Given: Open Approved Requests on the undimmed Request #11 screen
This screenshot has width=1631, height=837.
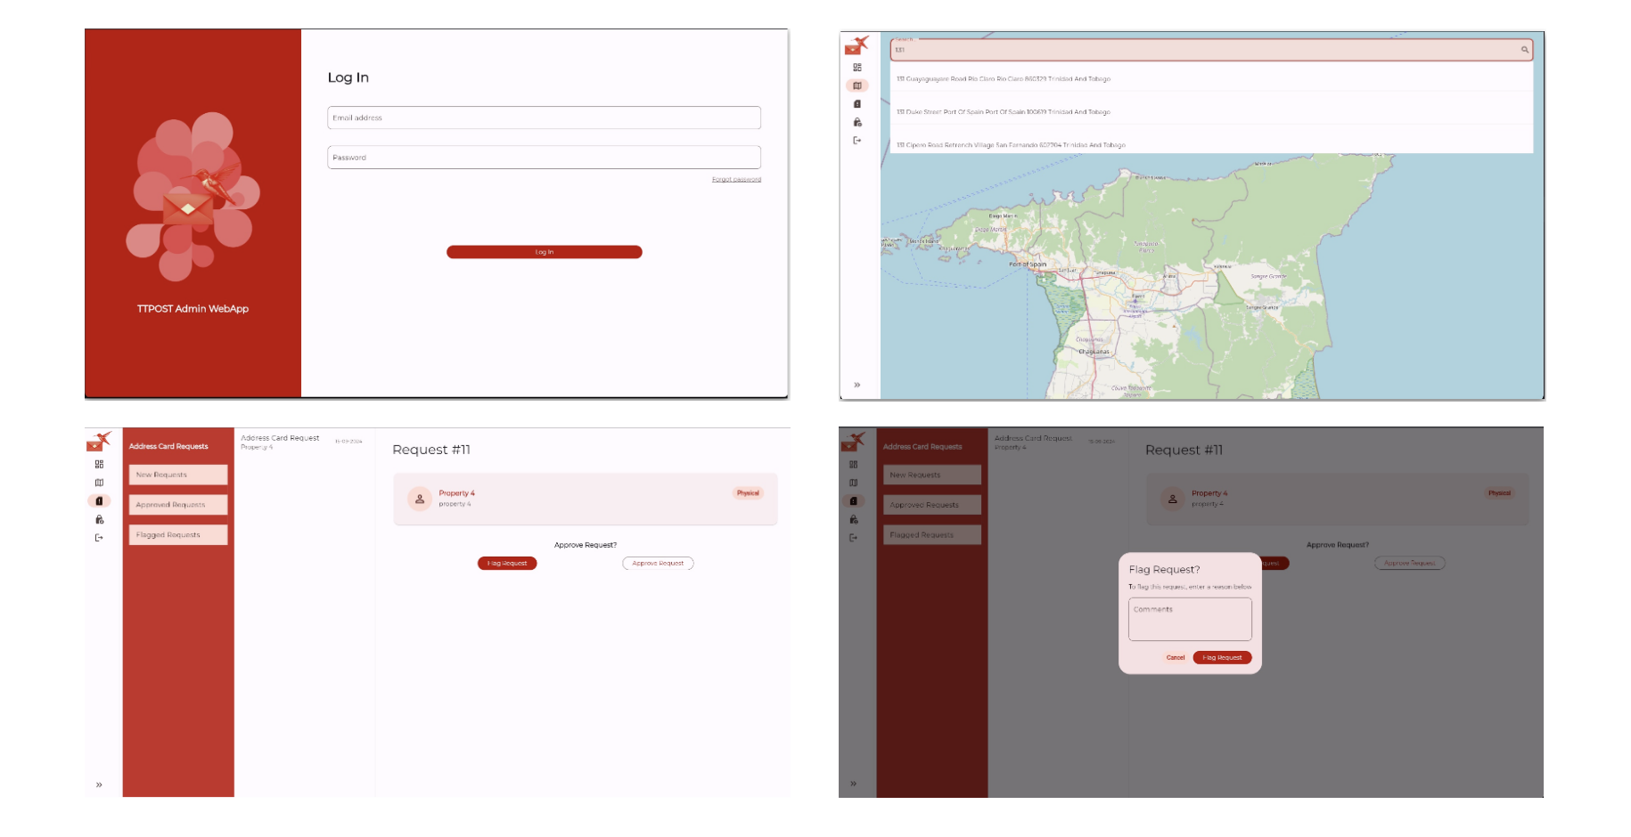Looking at the screenshot, I should (x=178, y=505).
